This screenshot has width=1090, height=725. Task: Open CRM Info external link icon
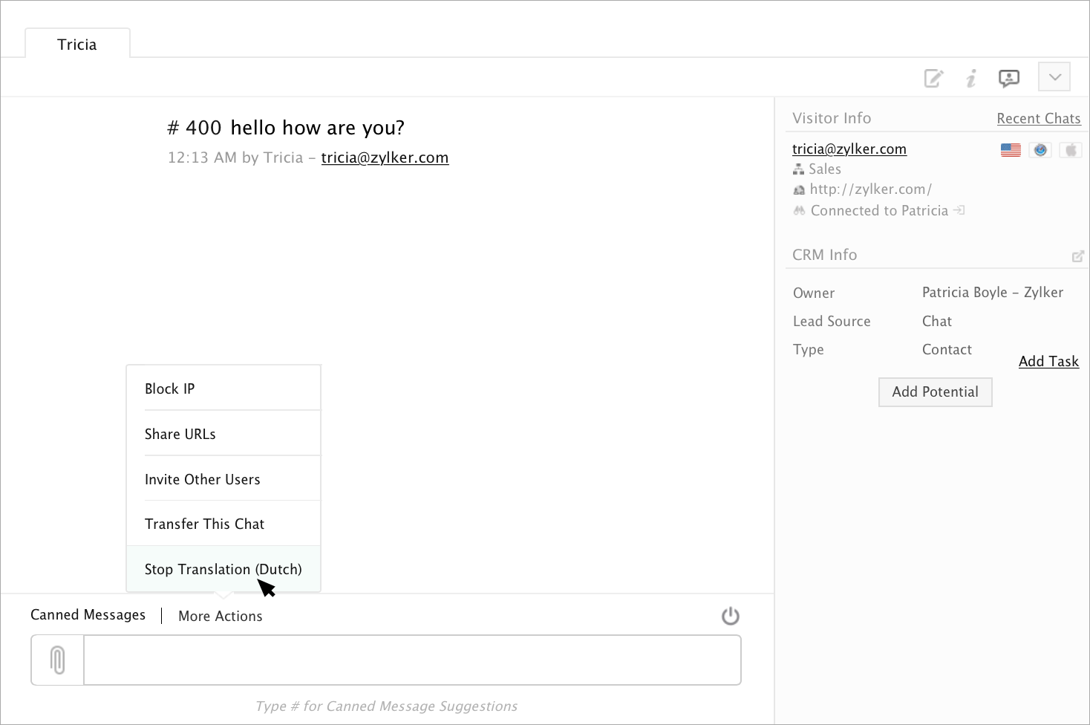point(1078,256)
